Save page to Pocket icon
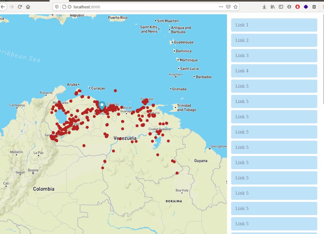The width and height of the screenshot is (324, 234). click(228, 7)
